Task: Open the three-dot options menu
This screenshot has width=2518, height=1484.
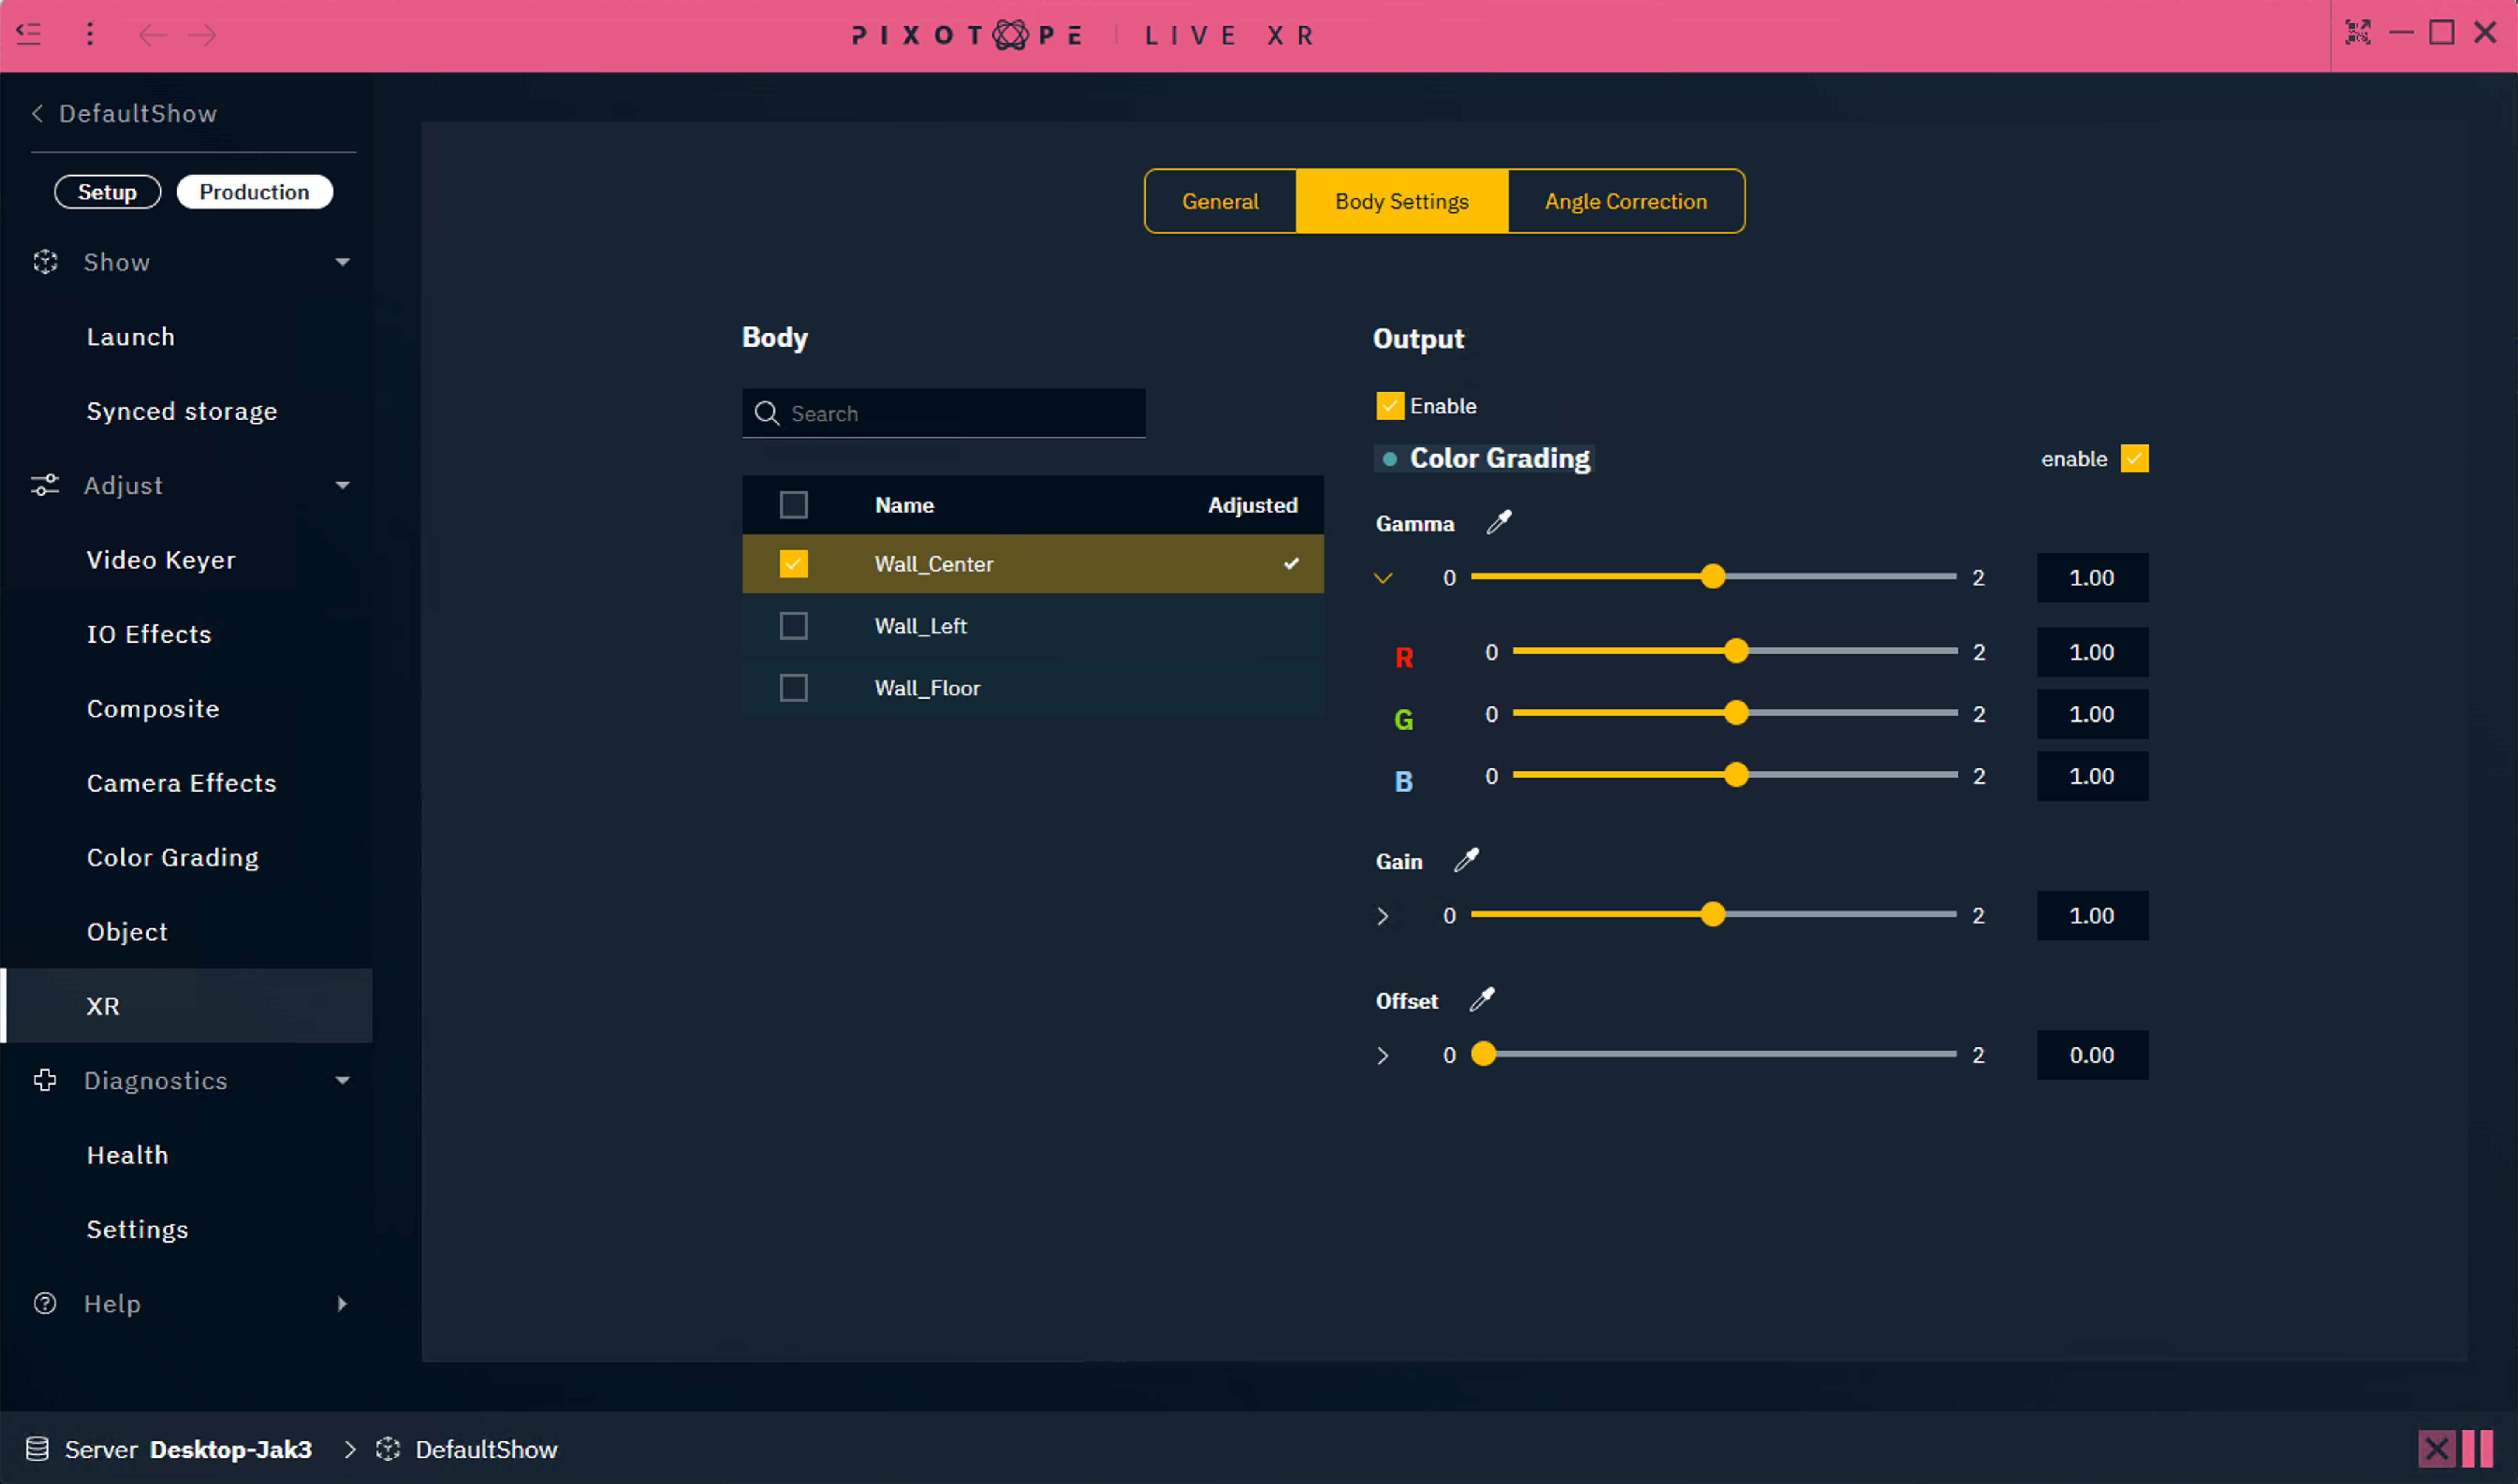Action: pos(90,35)
